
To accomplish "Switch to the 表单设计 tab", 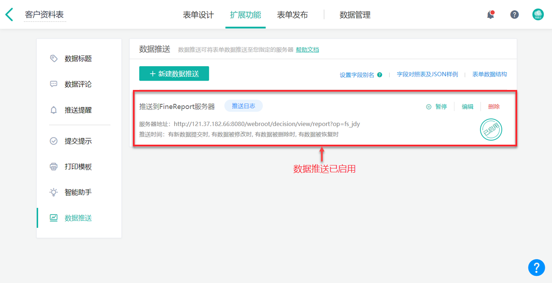I will pyautogui.click(x=198, y=15).
